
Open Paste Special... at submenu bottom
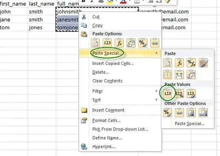[189, 123]
